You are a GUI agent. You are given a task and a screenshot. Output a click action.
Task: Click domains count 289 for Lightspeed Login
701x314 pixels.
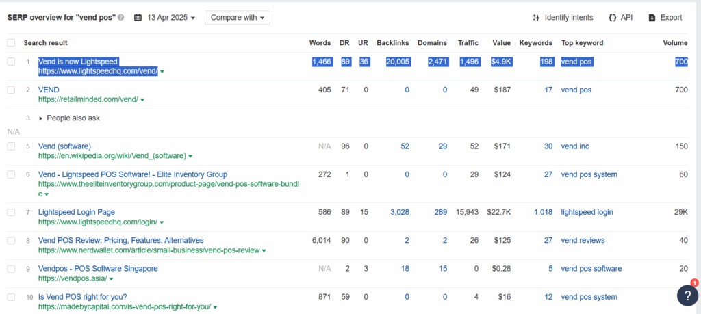tap(441, 212)
